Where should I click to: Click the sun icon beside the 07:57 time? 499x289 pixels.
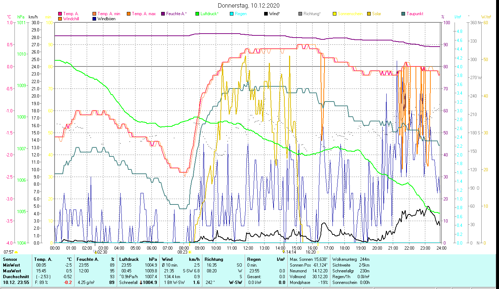coord(16,252)
